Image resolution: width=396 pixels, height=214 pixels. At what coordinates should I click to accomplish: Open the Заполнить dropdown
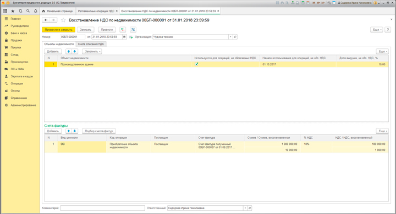click(92, 52)
